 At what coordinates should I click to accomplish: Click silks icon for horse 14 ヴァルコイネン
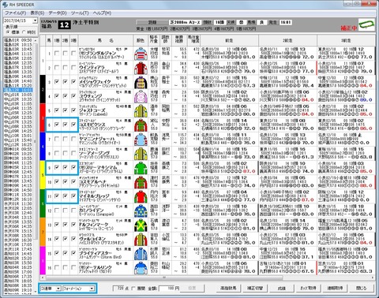[x=141, y=240]
